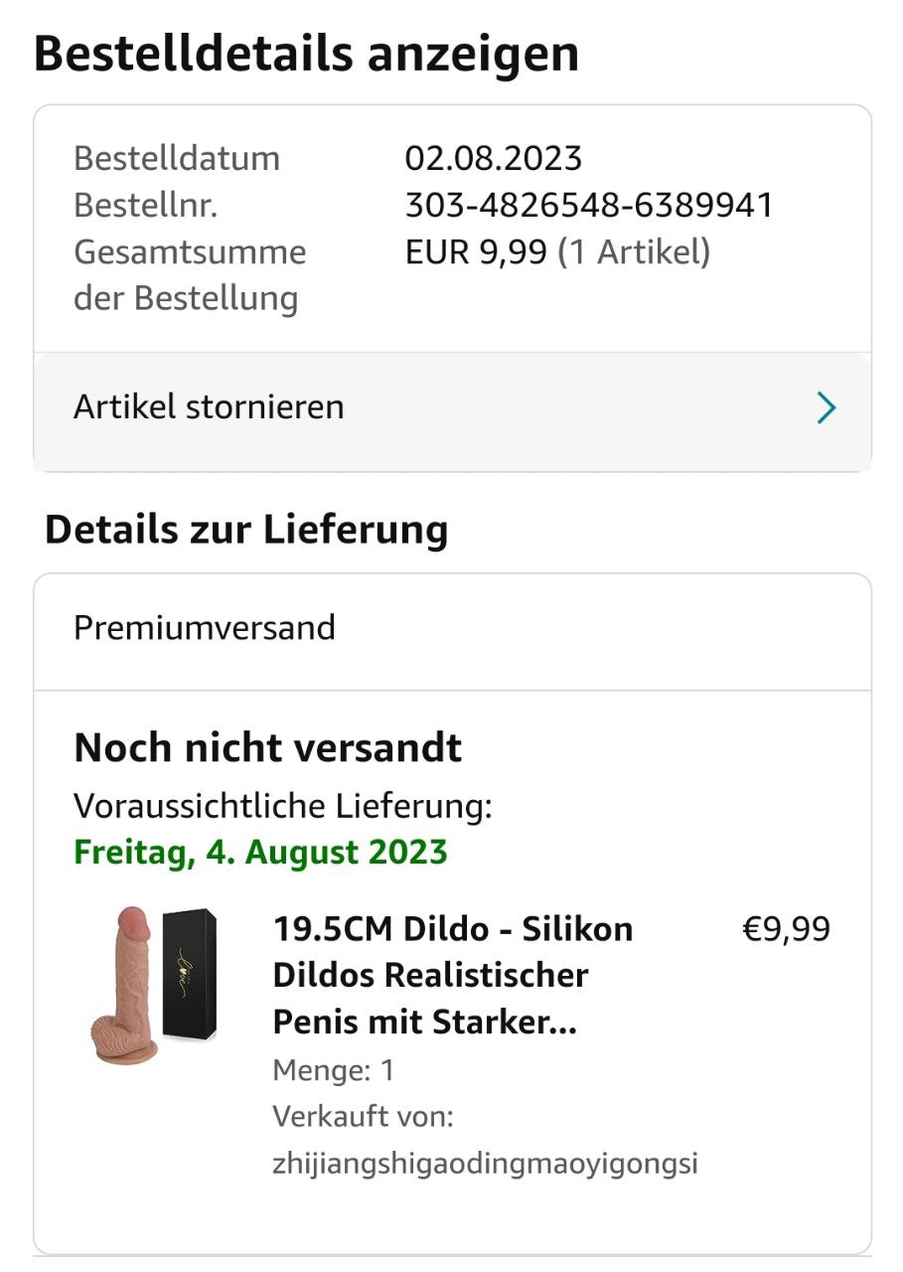This screenshot has height=1272, width=903.
Task: Tap the EUR 9,99 order total
Action: [476, 252]
